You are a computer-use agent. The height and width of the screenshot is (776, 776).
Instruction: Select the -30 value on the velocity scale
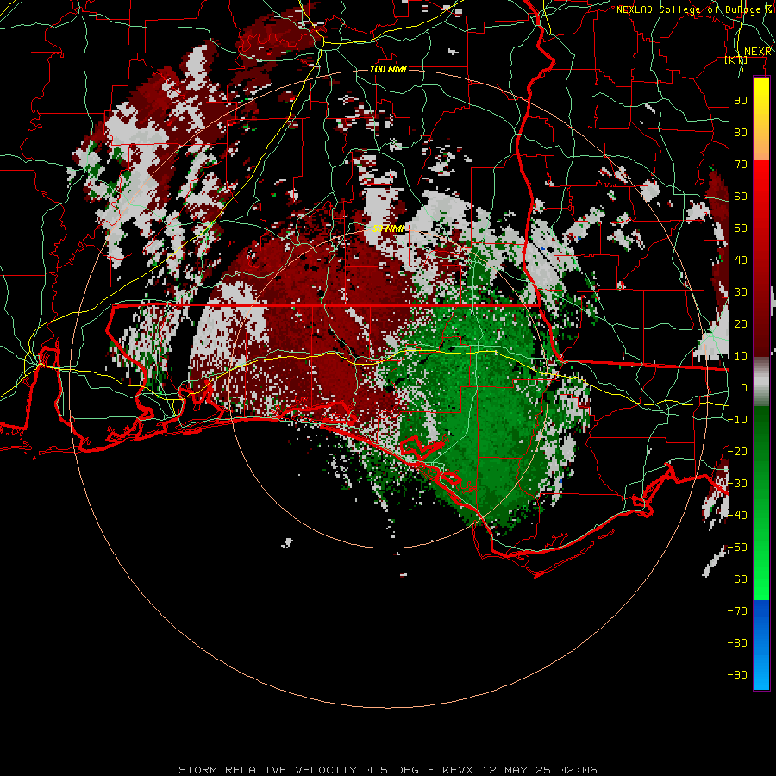pos(737,484)
